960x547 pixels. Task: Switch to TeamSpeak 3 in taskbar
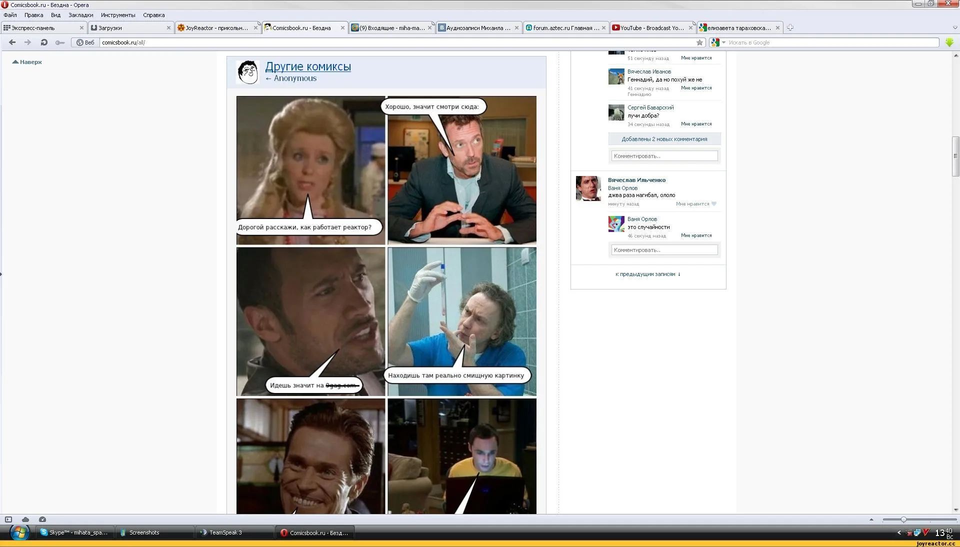pyautogui.click(x=234, y=532)
